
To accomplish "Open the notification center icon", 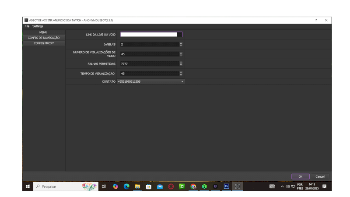I will [x=324, y=186].
